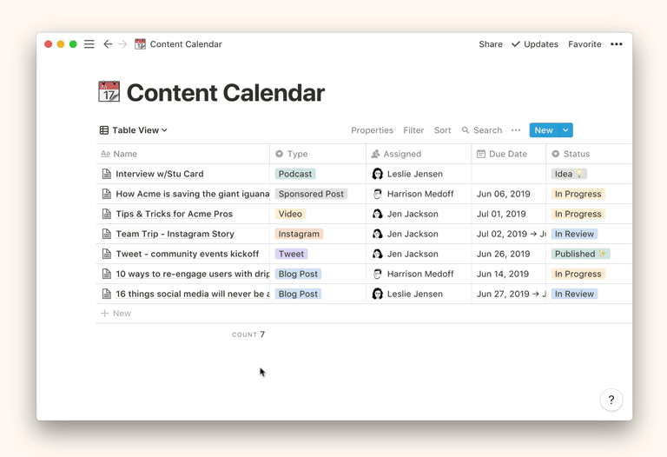The image size is (667, 457).
Task: Expand the Table View dropdown
Action: pos(134,130)
